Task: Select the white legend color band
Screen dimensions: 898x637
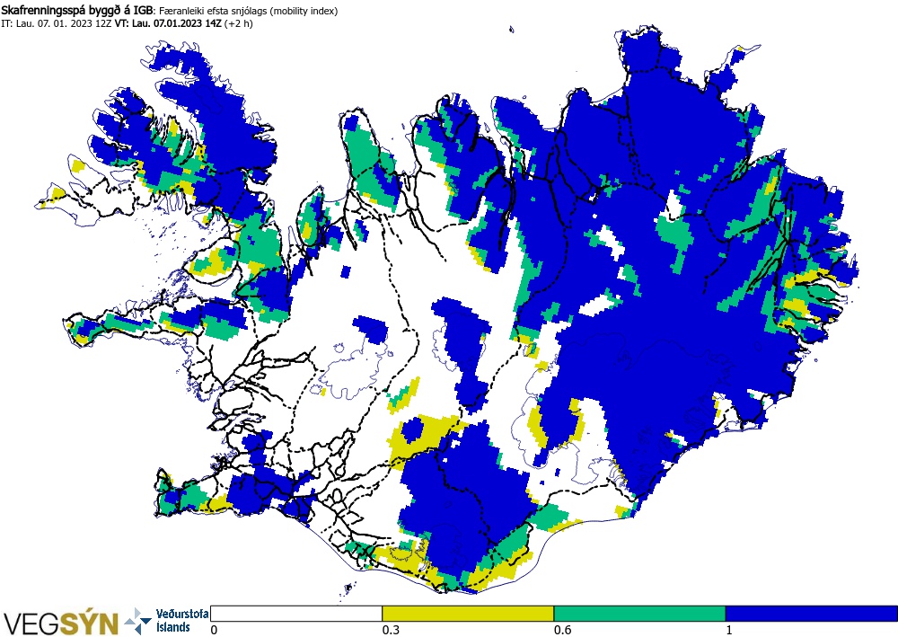Action: click(x=296, y=614)
